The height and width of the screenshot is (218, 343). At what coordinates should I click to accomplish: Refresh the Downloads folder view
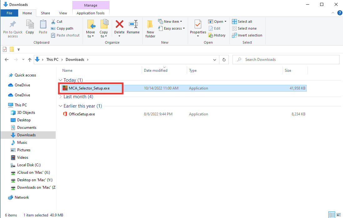(x=224, y=60)
